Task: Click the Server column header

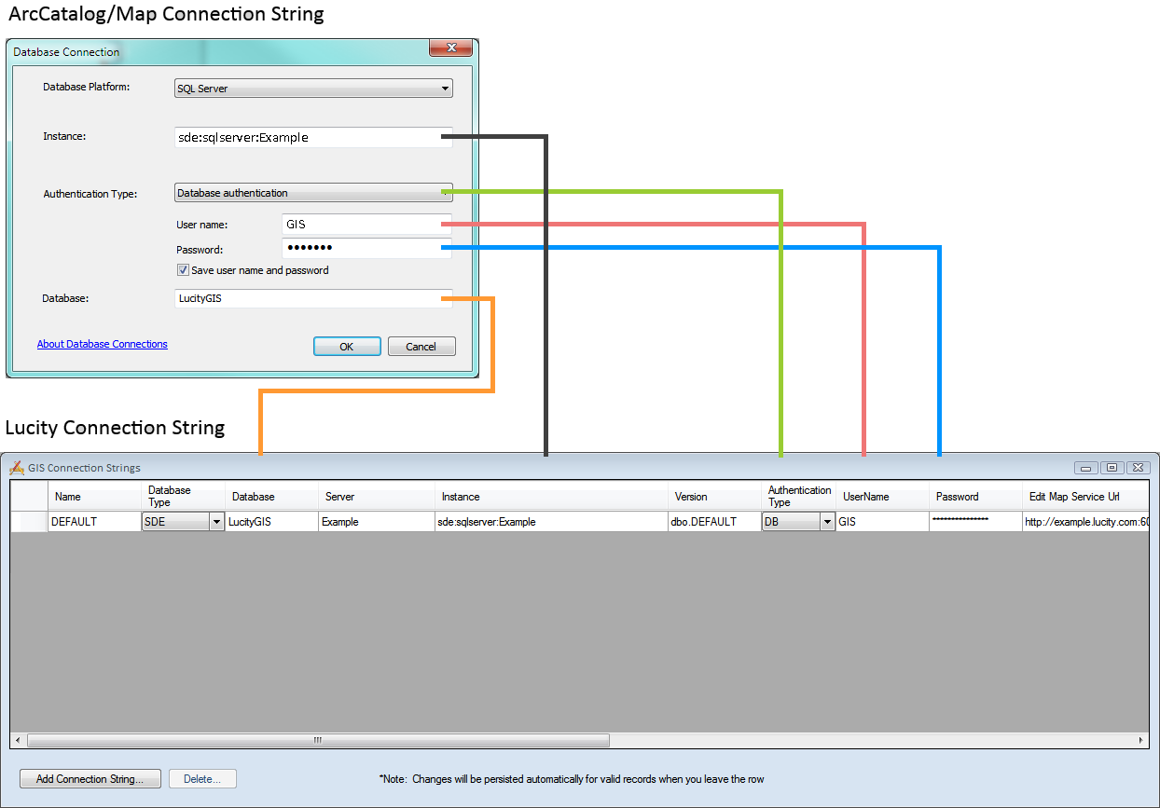Action: (x=377, y=497)
